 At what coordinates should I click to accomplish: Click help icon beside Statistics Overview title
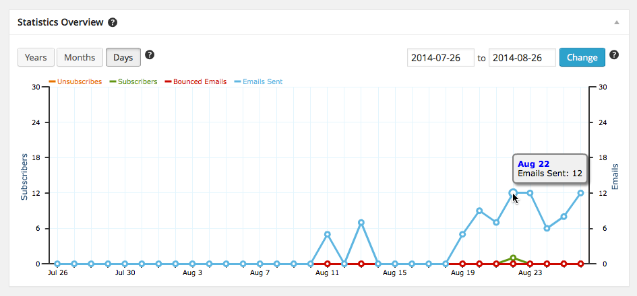coord(113,22)
